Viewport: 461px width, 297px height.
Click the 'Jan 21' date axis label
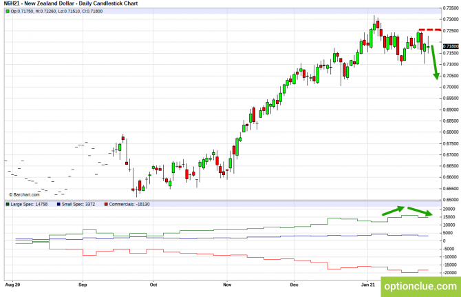click(x=368, y=285)
